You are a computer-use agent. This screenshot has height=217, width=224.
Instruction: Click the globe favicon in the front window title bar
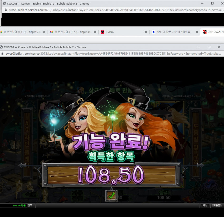pos(1,47)
